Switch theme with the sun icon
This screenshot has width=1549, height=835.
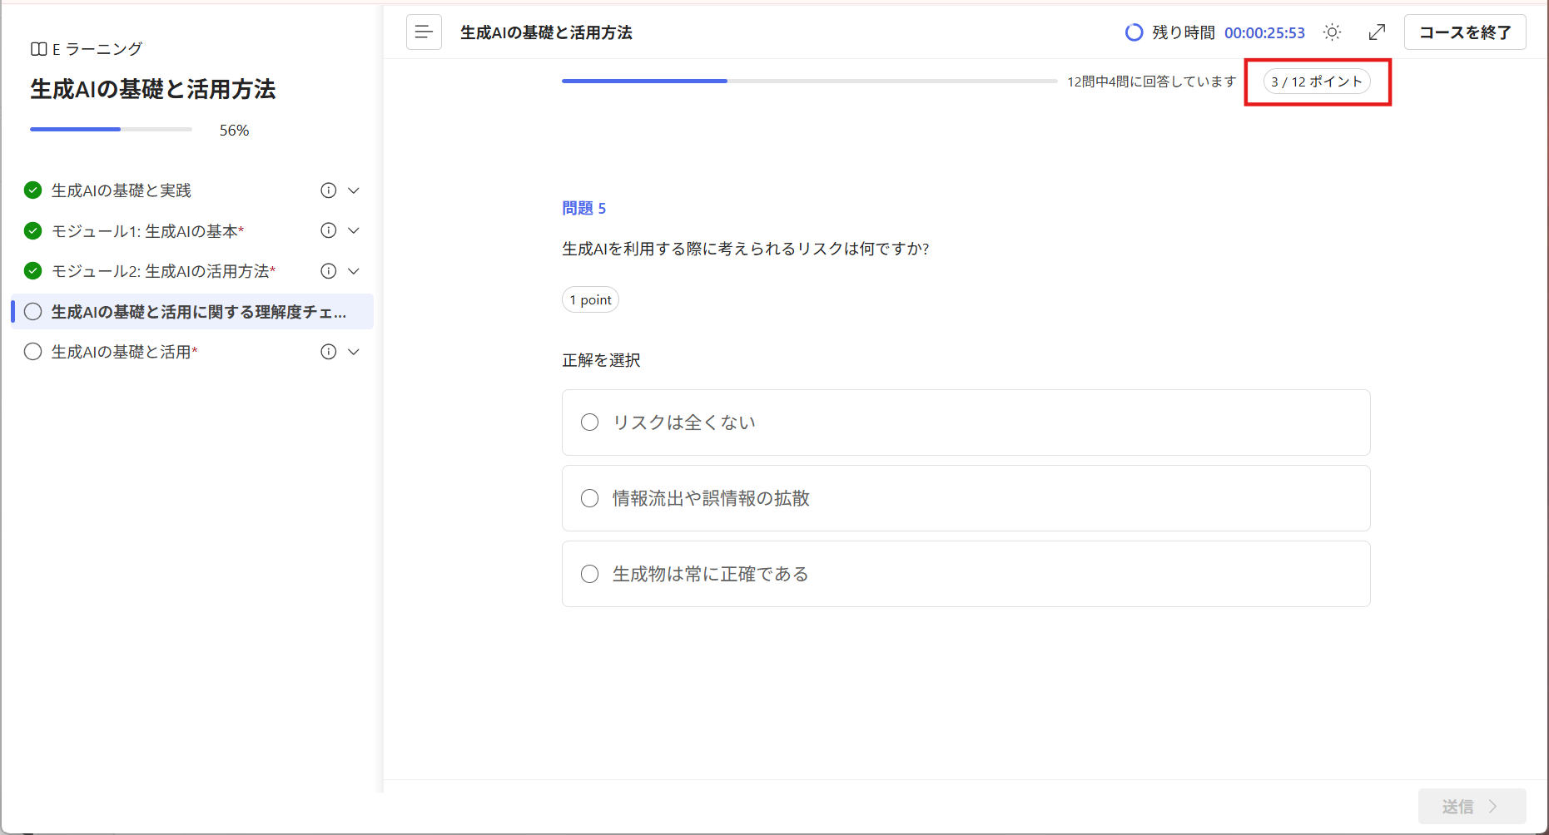[x=1333, y=32]
